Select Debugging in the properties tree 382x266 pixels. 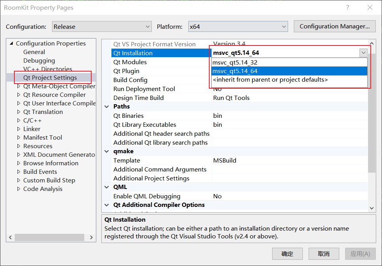point(39,61)
